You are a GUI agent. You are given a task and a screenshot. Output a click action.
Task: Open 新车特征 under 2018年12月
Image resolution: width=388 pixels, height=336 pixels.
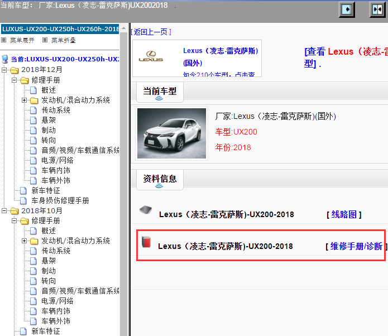(46, 190)
